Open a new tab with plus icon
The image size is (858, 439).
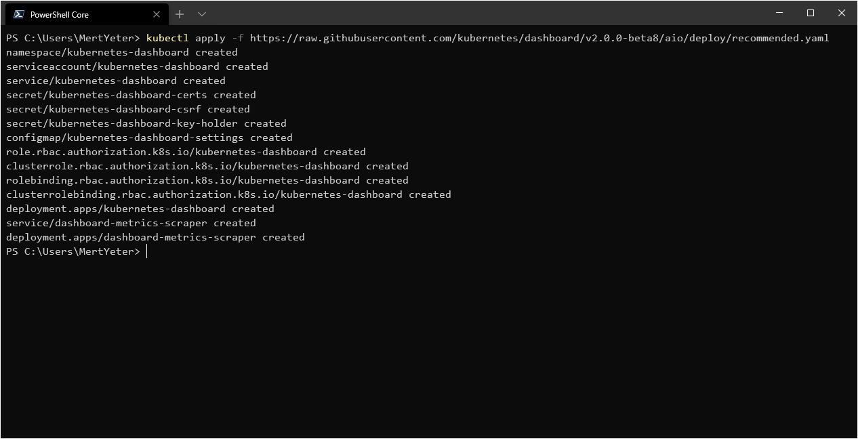180,14
